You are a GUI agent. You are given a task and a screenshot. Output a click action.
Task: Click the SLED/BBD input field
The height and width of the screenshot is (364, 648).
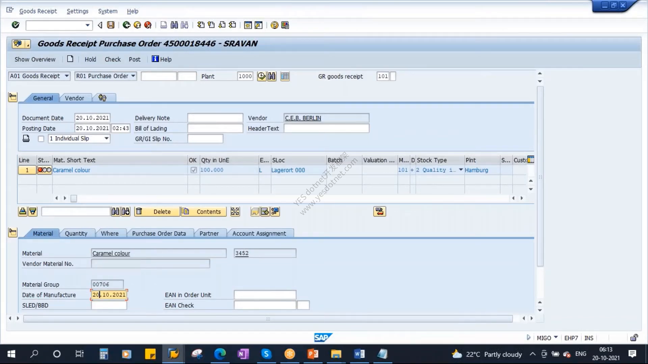pyautogui.click(x=109, y=305)
